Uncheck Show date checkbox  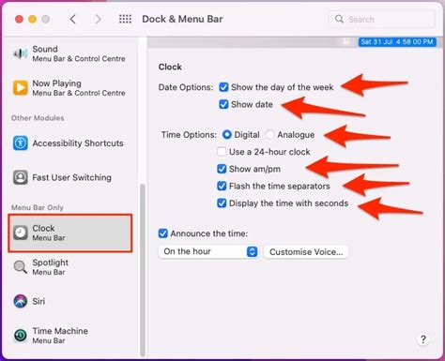(223, 104)
